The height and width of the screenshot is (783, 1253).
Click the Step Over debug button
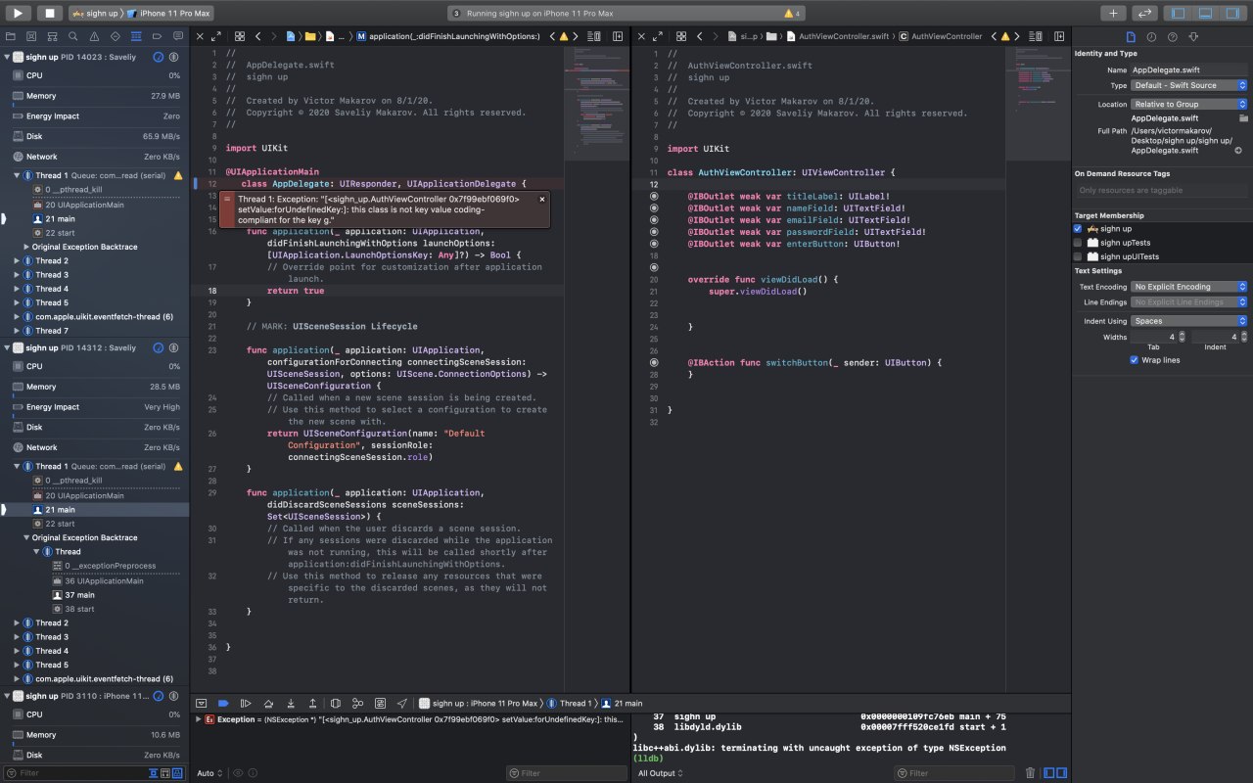click(x=268, y=703)
